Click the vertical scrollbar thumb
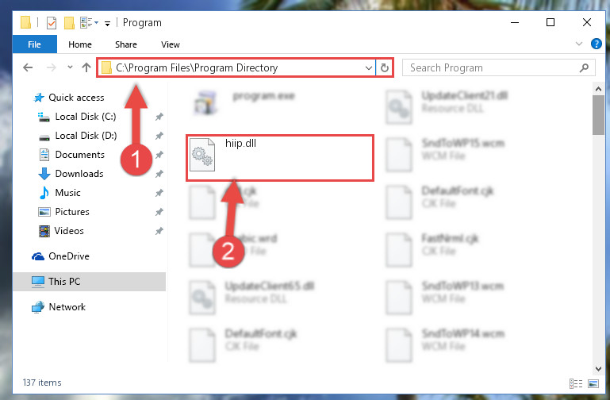Screen dimensions: 610x400 click(598, 115)
